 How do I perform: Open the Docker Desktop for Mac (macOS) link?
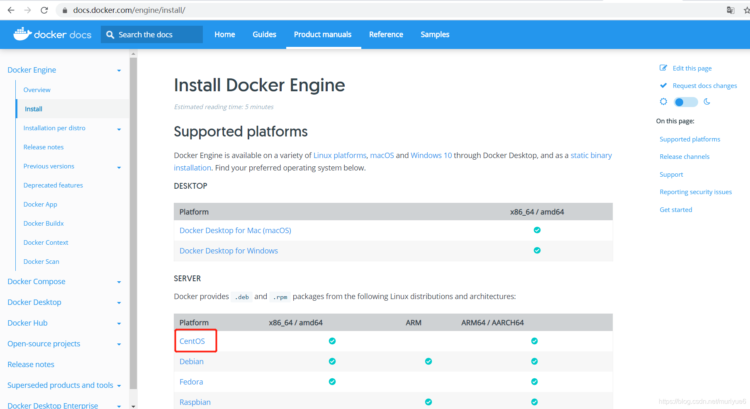tap(235, 230)
